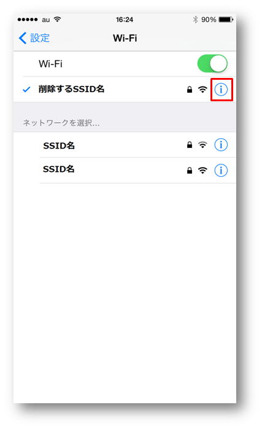Viewport: 262px width, 429px height.
Task: Tap lock icon on first SSID名 row
Action: pos(190,145)
